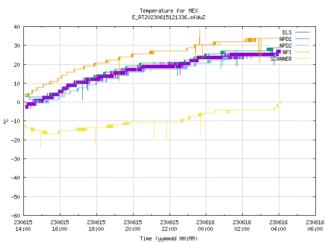Click the orange NPI legend line sample
Viewport: 325px width, 243px height.
[x=302, y=52]
